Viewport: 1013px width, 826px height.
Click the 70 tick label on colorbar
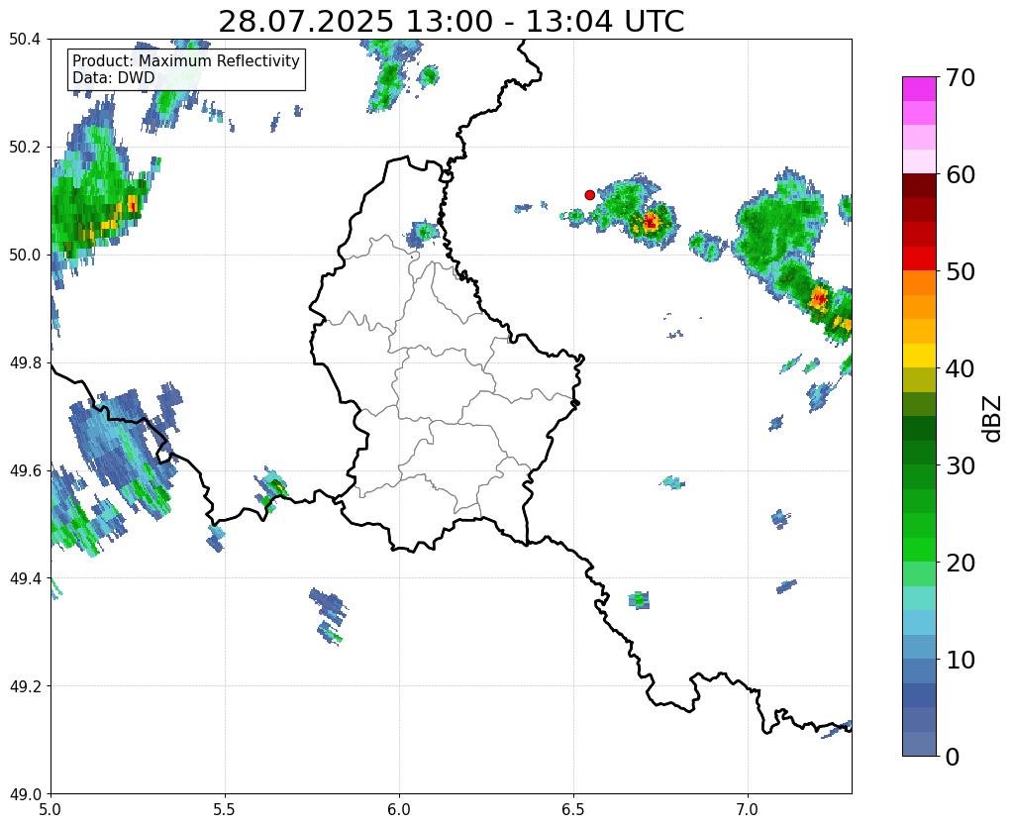click(x=961, y=77)
